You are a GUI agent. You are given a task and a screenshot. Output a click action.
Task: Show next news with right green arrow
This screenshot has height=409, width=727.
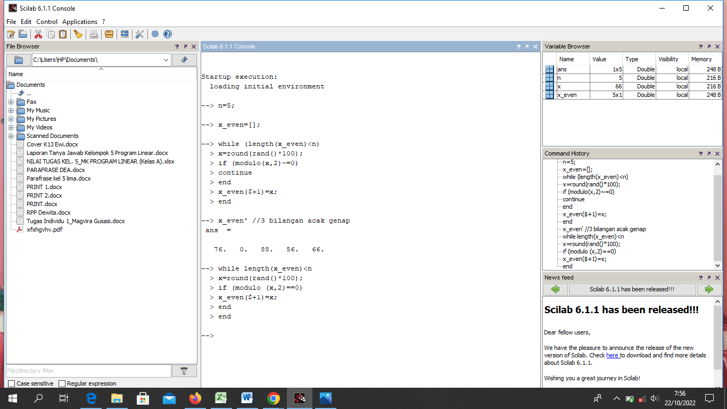709,289
